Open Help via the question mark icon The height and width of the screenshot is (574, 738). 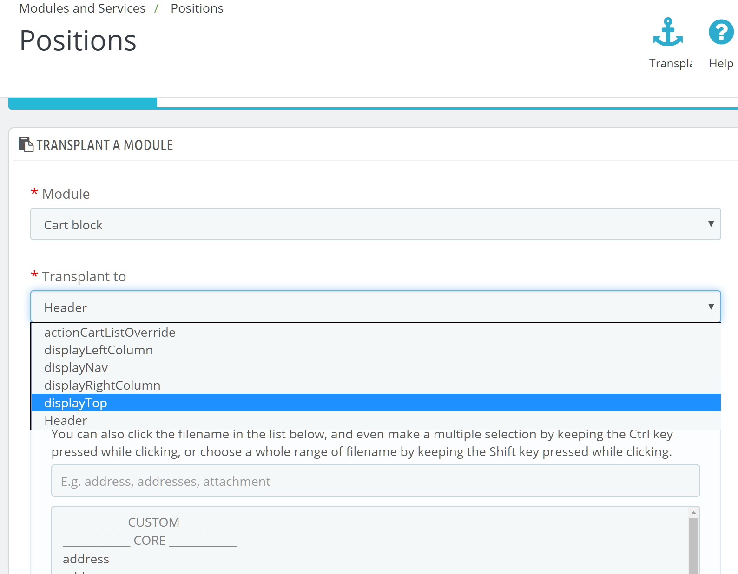coord(721,32)
